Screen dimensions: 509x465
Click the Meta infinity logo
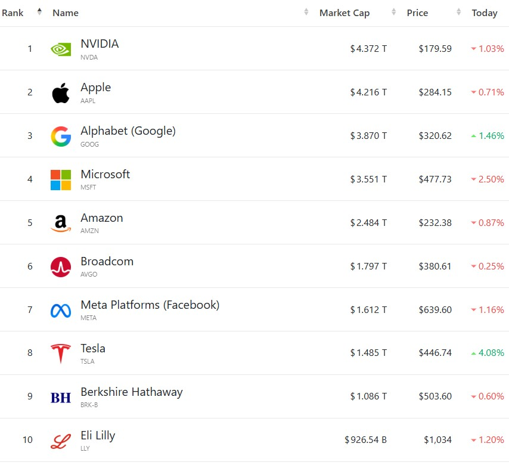click(x=61, y=311)
